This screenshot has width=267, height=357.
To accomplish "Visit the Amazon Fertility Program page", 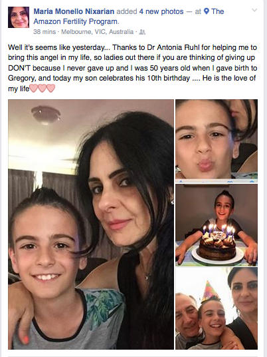I will 129,17.
